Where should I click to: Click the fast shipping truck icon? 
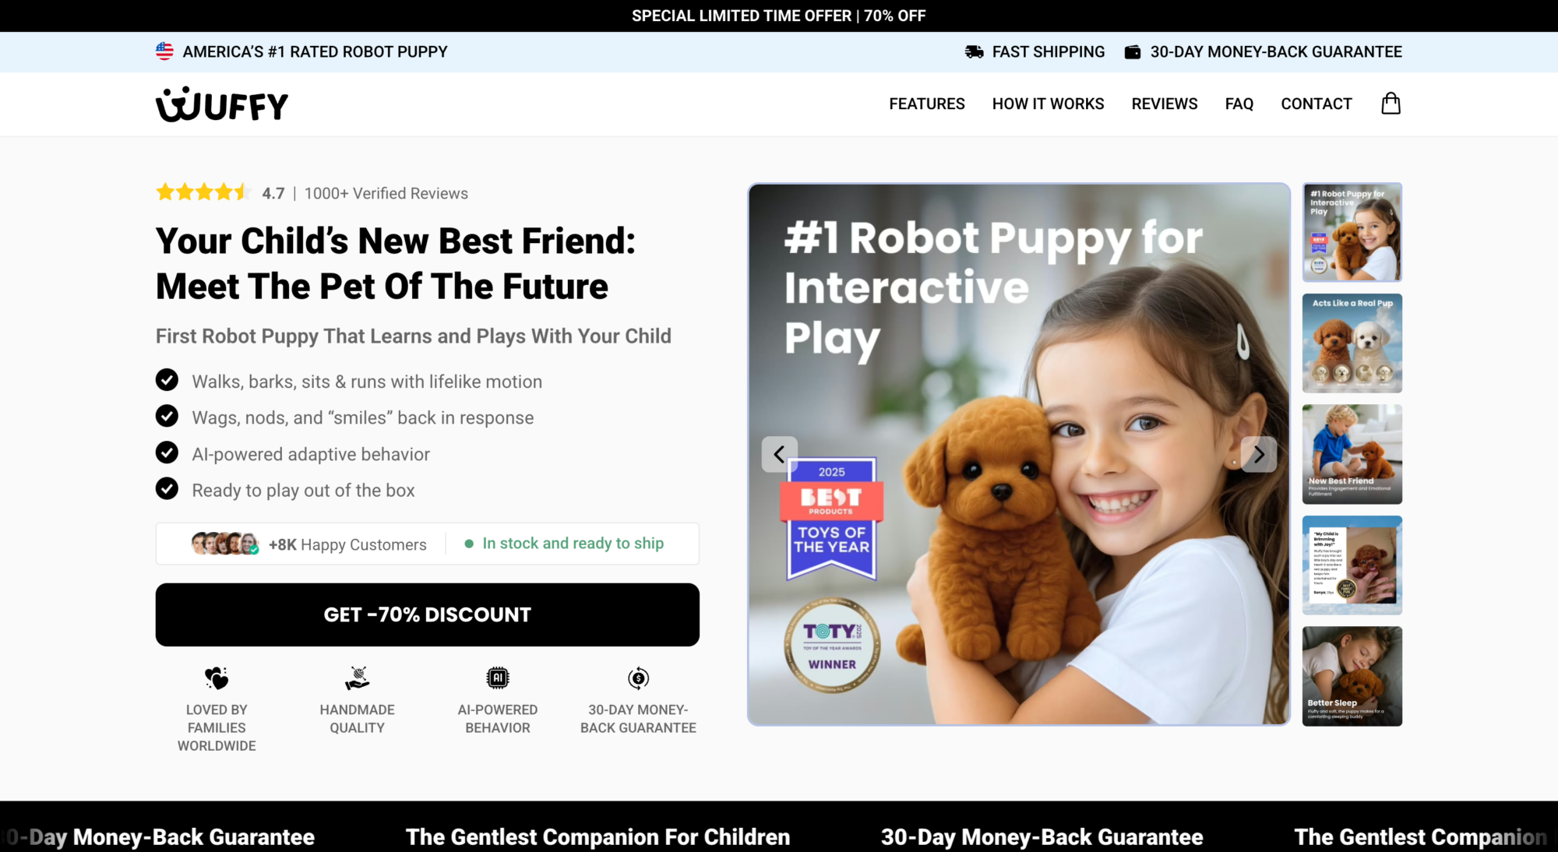(x=974, y=52)
